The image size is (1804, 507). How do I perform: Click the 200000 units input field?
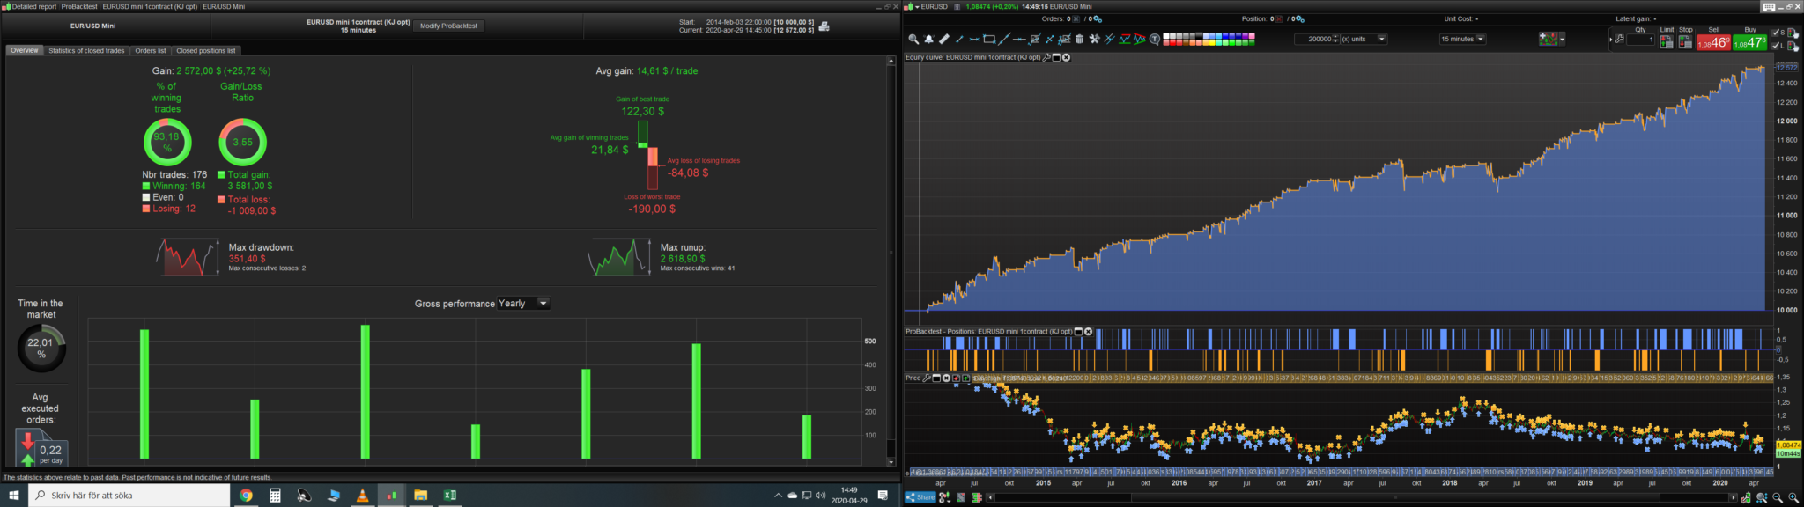click(x=1313, y=39)
